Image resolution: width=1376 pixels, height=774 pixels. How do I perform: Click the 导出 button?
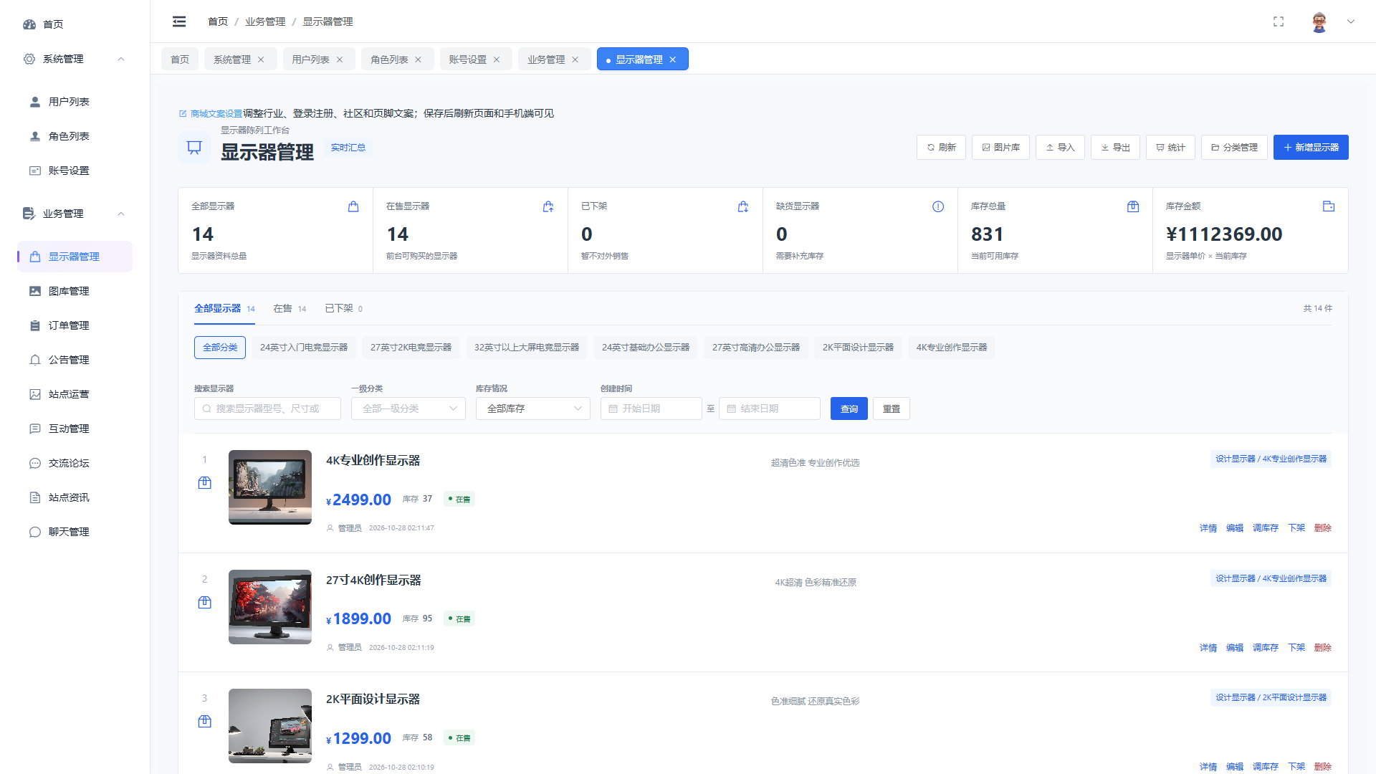coord(1115,148)
